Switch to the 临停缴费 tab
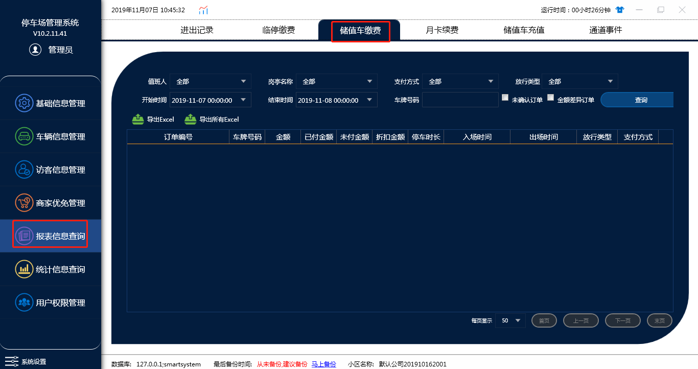Viewport: 698px width, 369px height. (x=278, y=30)
